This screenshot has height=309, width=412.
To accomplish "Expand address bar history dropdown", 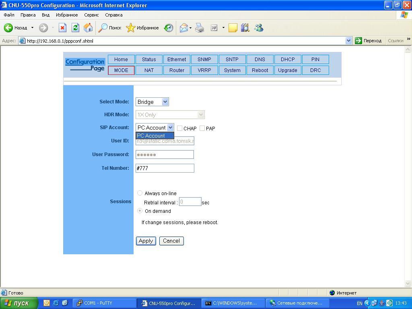I will 348,41.
